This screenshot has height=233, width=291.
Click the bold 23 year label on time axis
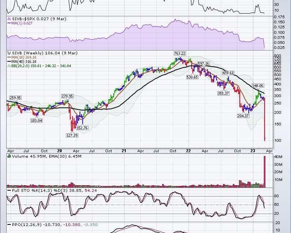pyautogui.click(x=253, y=151)
